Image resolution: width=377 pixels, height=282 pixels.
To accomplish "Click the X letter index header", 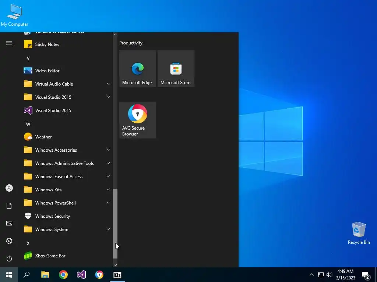I will click(x=28, y=243).
